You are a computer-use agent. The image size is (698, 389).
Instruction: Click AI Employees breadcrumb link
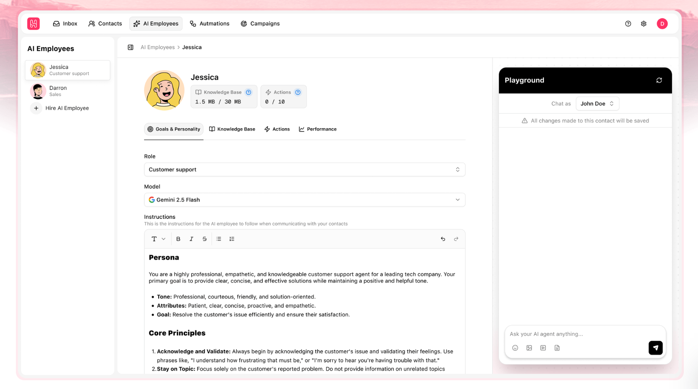[x=158, y=47]
